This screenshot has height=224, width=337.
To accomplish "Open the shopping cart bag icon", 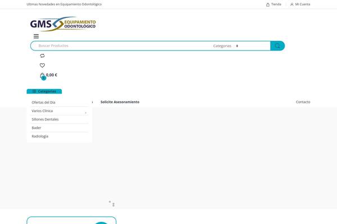I will click(43, 76).
